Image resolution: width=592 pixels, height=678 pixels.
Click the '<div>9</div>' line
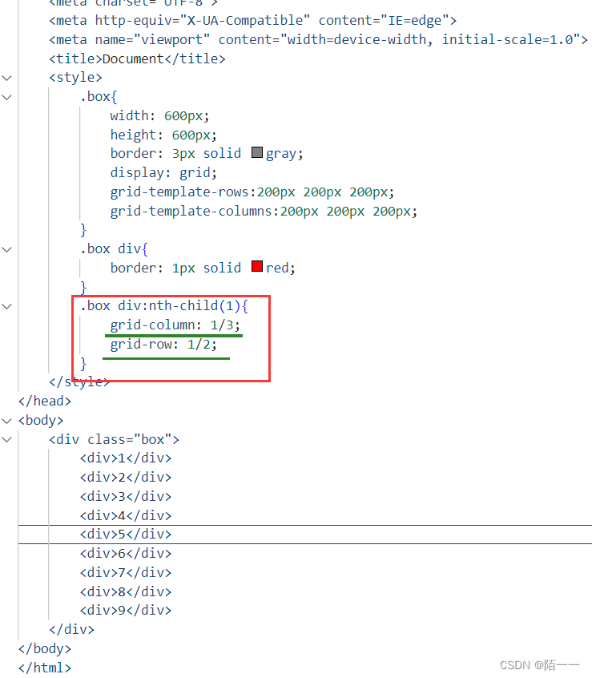(126, 611)
